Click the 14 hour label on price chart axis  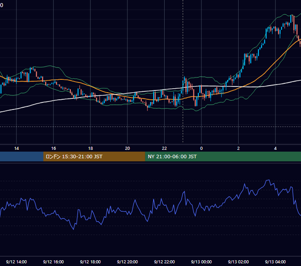tap(16, 149)
